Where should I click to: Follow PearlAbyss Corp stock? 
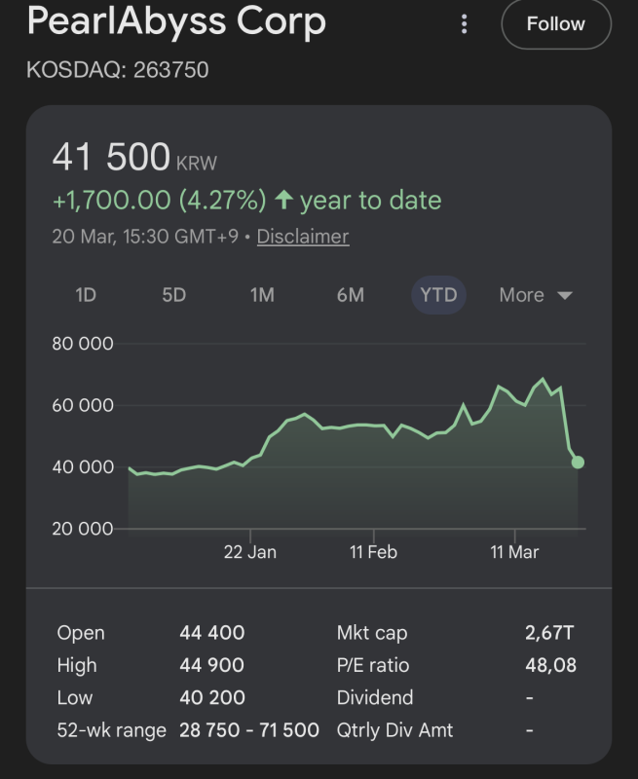[x=555, y=23]
